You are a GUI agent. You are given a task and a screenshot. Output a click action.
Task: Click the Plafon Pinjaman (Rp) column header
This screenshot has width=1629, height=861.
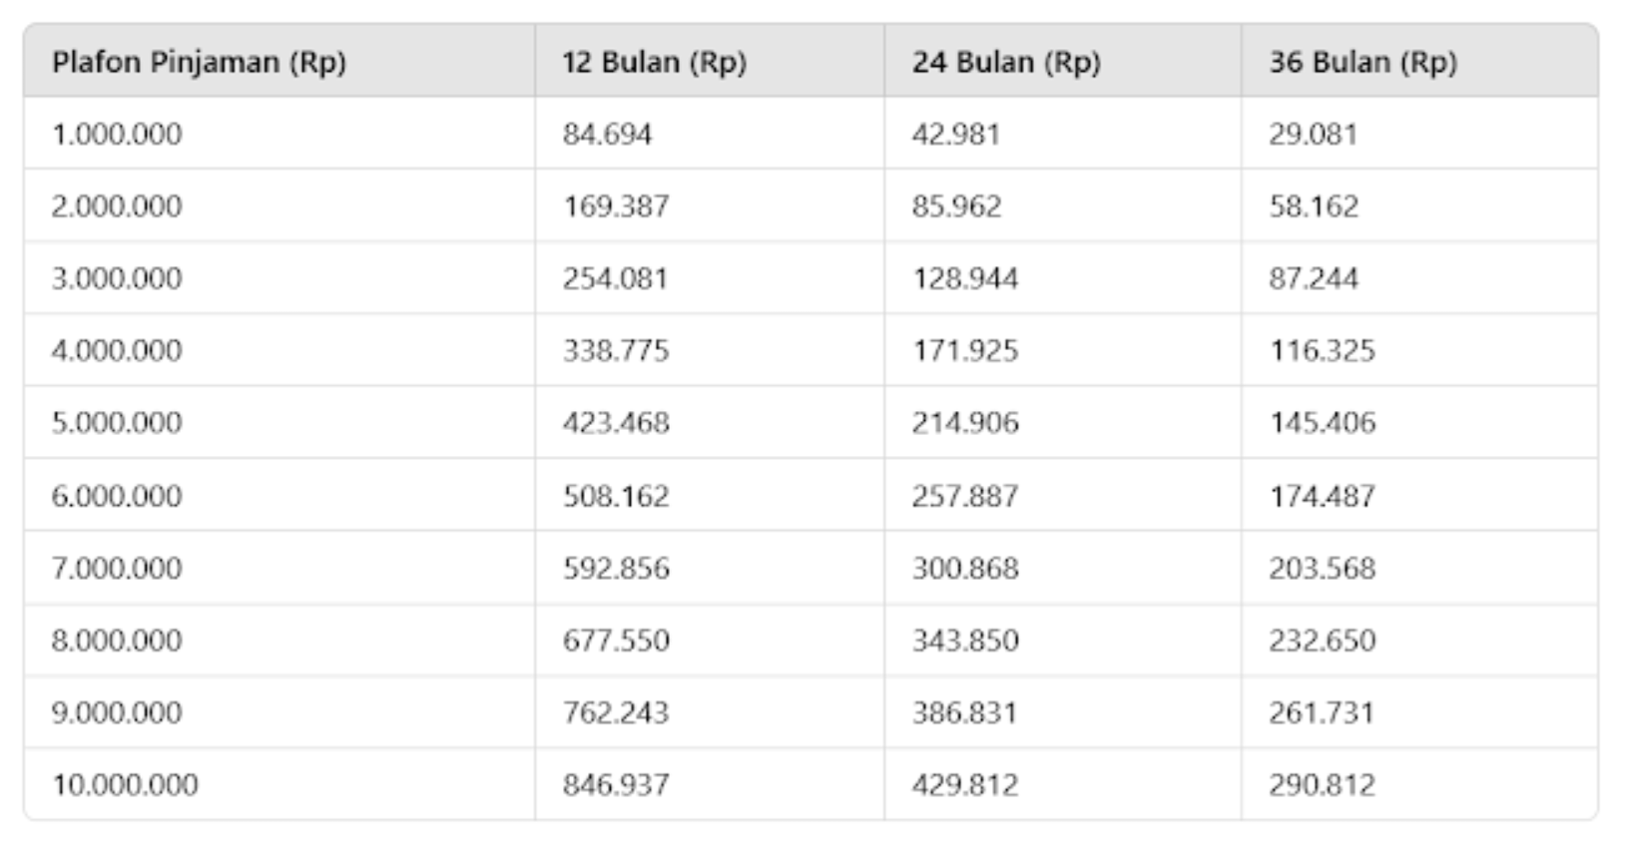click(x=199, y=62)
